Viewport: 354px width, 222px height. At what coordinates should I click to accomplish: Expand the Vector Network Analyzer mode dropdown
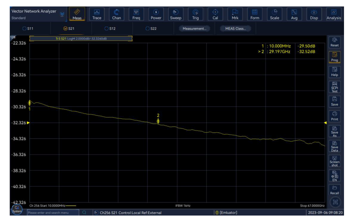[62, 14]
